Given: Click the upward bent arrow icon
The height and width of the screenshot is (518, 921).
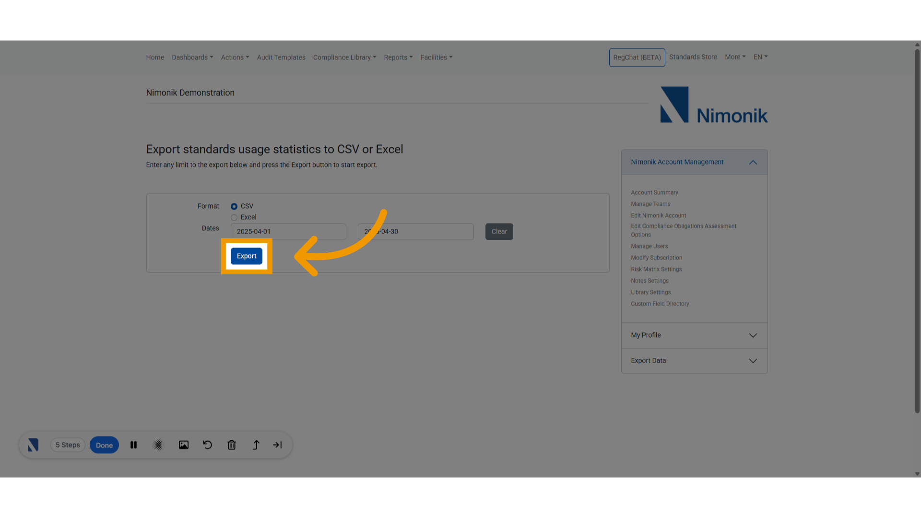Looking at the screenshot, I should (x=256, y=445).
